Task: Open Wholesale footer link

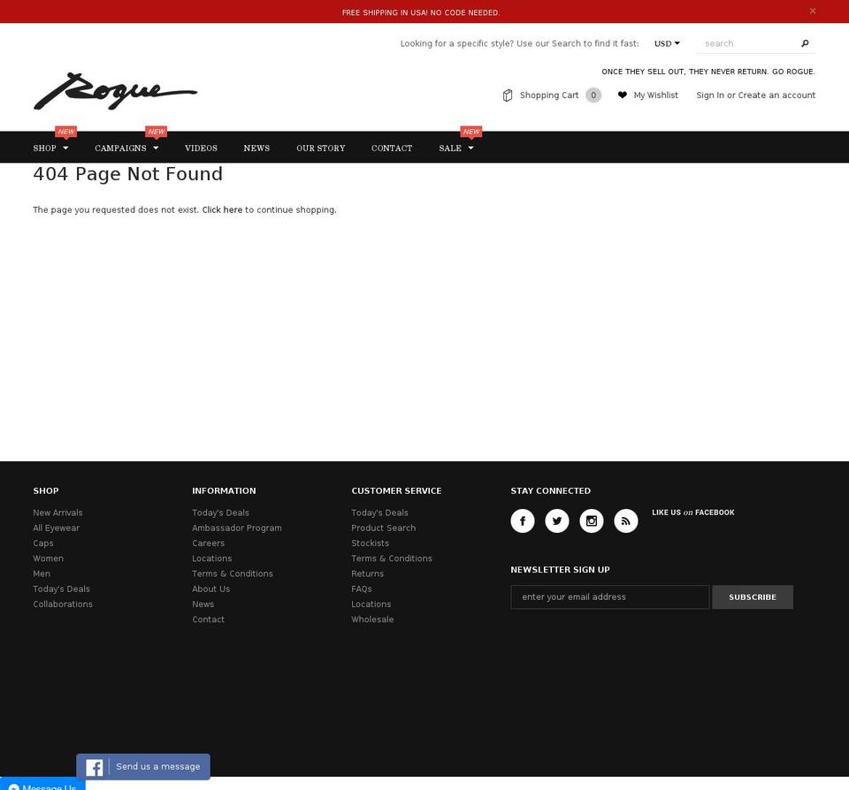Action: point(372,619)
